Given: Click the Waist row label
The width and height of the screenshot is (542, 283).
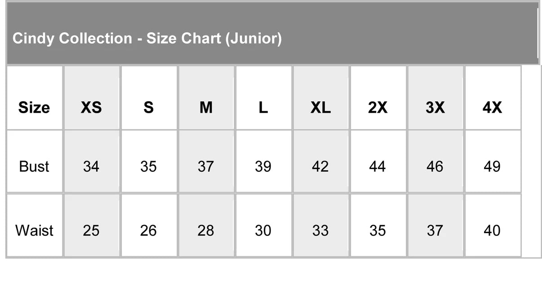Looking at the screenshot, I should [34, 231].
